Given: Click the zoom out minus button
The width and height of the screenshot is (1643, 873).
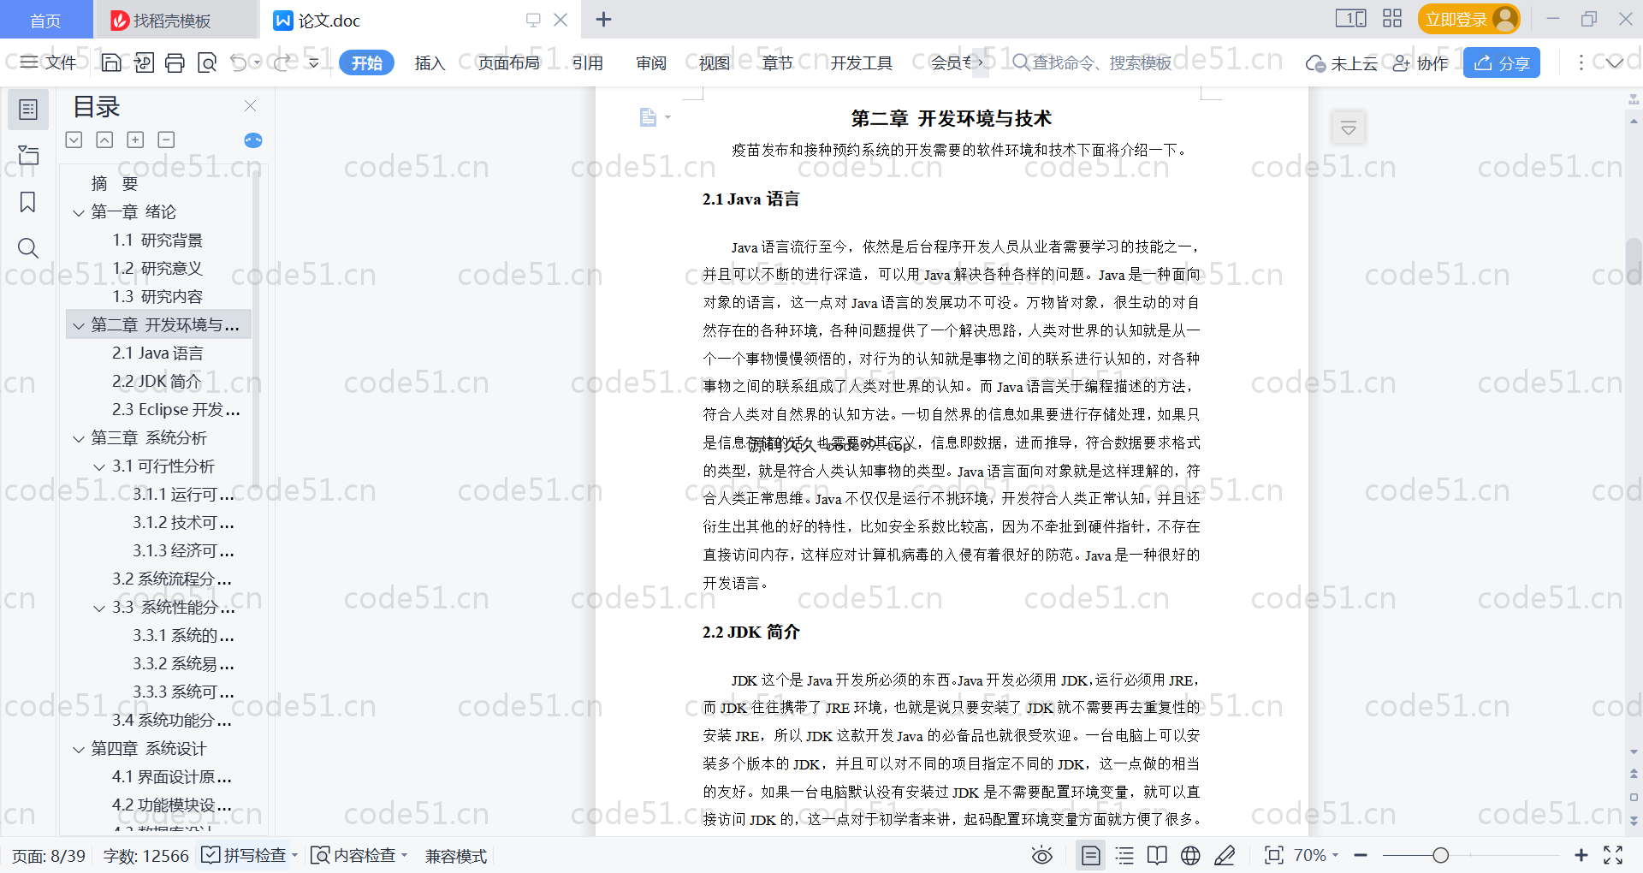Looking at the screenshot, I should point(1361,855).
